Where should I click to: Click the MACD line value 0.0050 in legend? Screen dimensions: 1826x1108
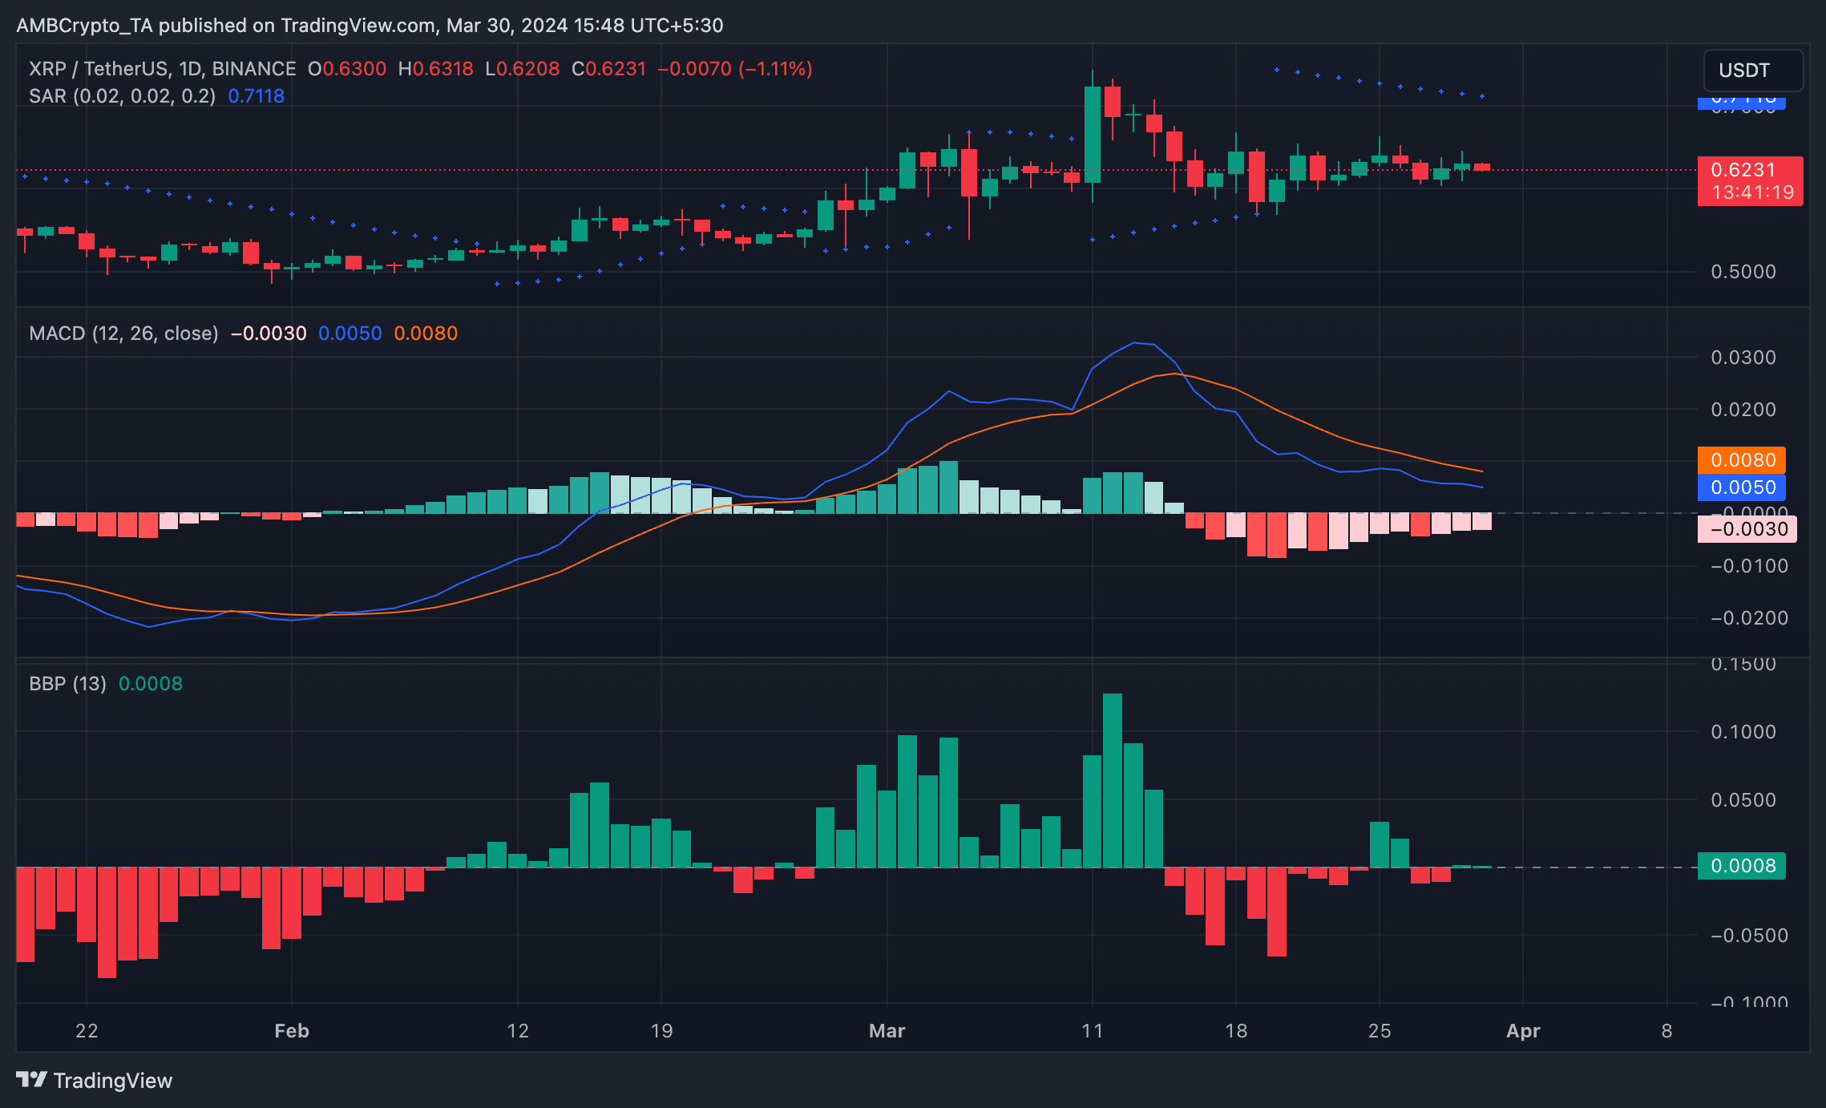350,334
